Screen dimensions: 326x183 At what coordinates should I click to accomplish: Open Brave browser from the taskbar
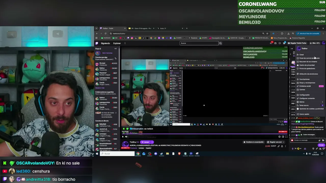click(179, 154)
